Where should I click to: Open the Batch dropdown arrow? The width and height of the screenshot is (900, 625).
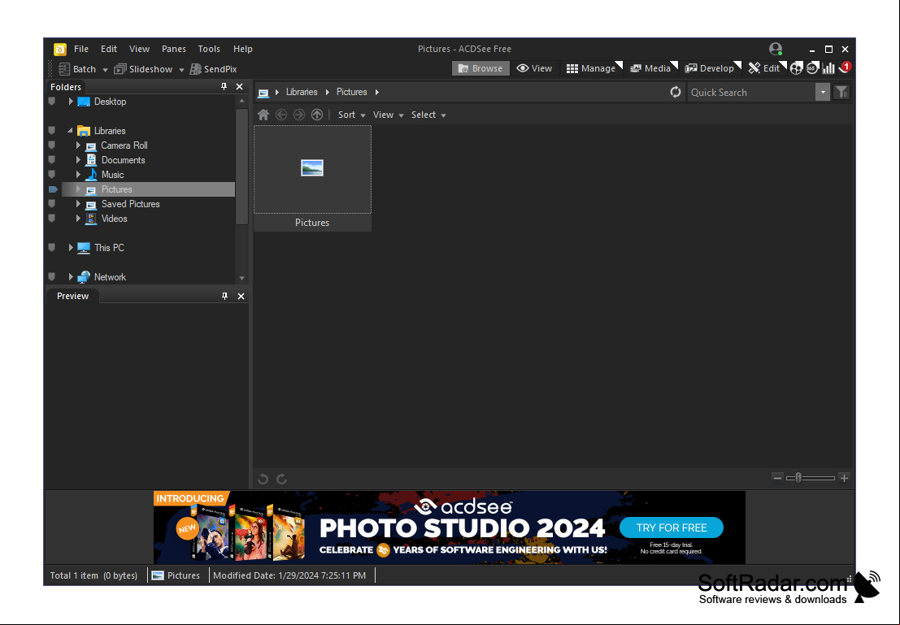pos(105,69)
